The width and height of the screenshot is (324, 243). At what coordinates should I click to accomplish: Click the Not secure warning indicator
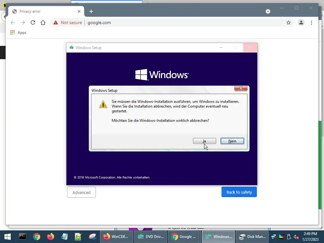pos(68,22)
